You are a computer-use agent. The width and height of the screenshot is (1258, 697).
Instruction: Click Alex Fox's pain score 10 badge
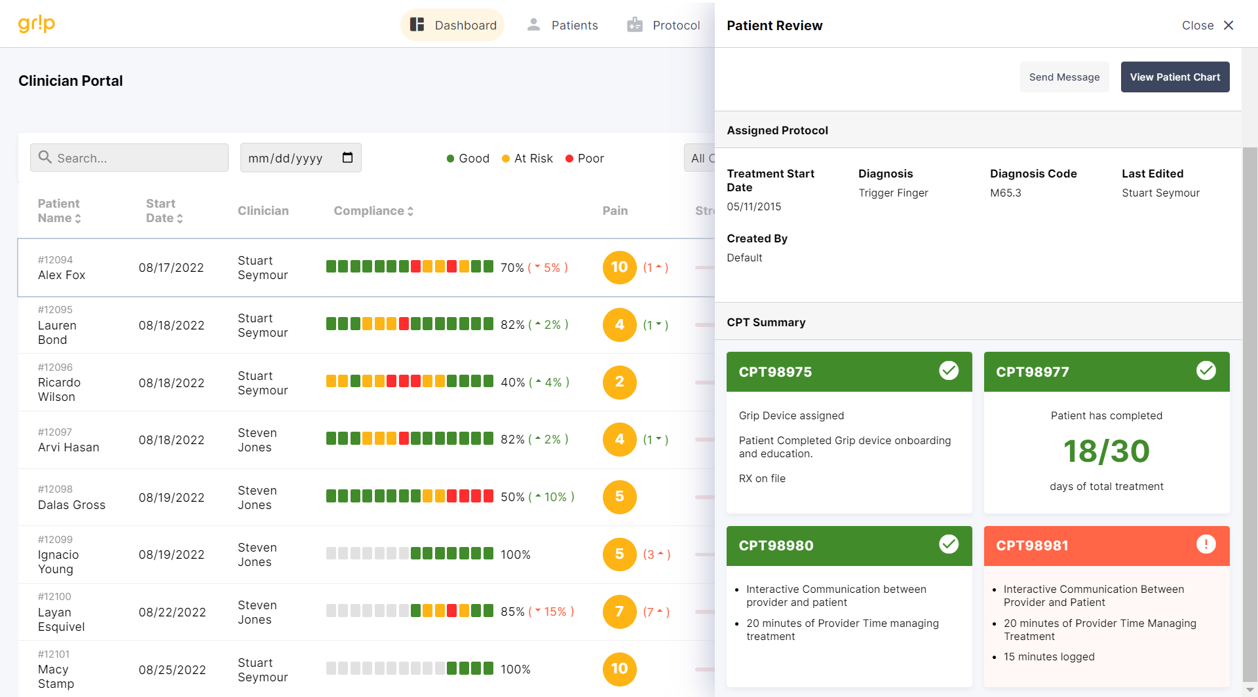[x=619, y=267]
